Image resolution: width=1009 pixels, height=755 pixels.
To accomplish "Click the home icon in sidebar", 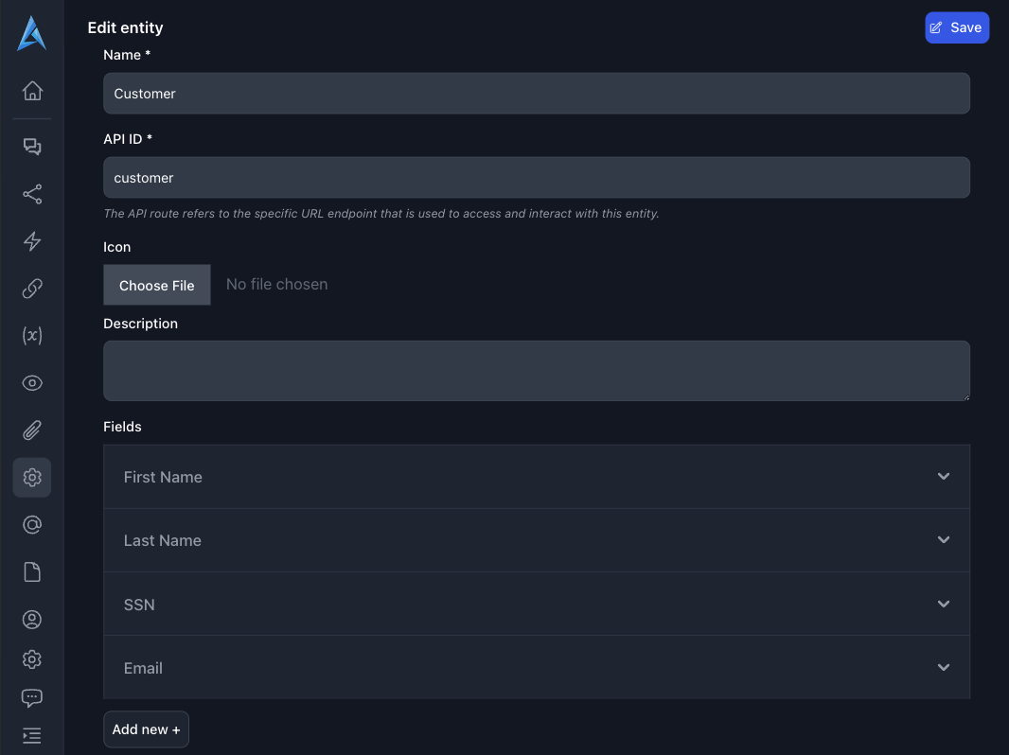I will (32, 91).
